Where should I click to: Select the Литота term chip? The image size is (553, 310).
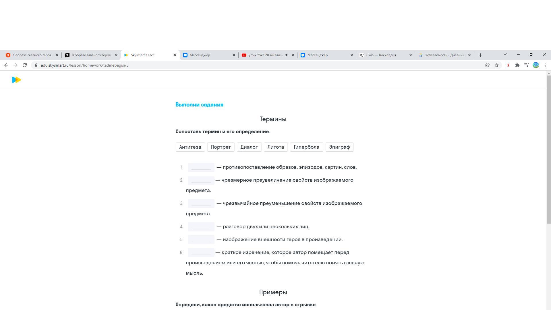pos(276,147)
